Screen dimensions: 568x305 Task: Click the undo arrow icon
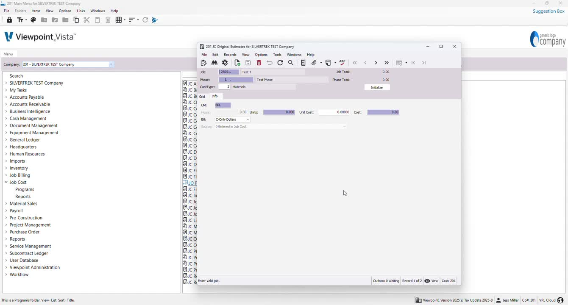click(270, 63)
